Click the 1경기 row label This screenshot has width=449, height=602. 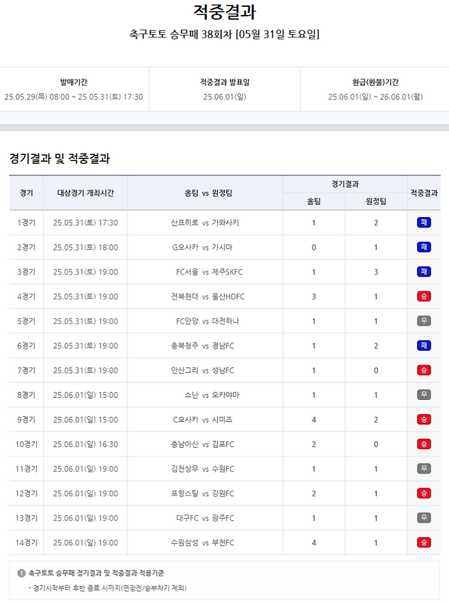[26, 223]
